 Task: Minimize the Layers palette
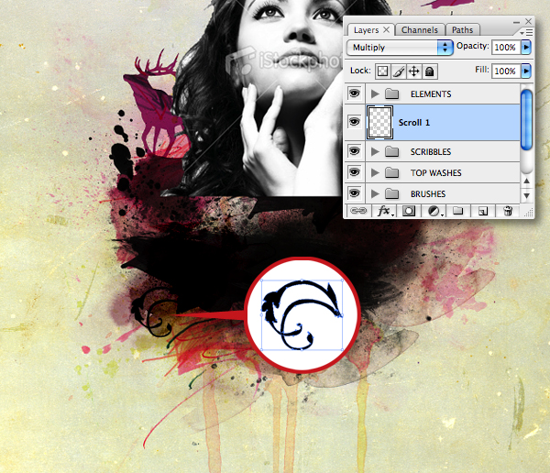[516, 22]
